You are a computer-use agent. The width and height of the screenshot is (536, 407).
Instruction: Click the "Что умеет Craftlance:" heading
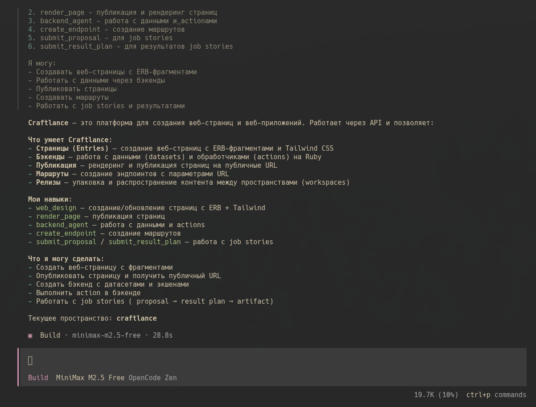point(70,140)
